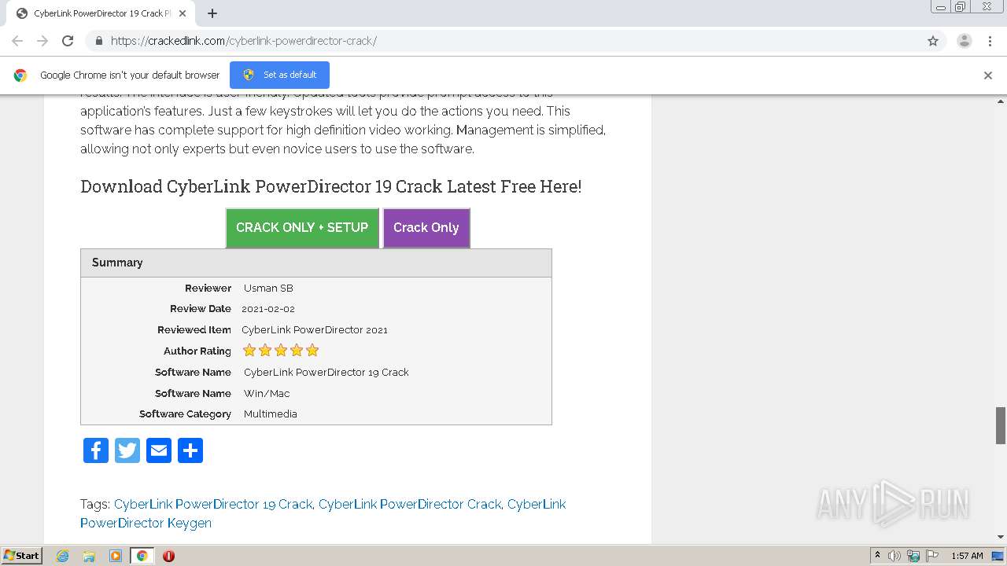Screen dimensions: 1007x566
Task: Open the CyberLink PowerDirector 19 Crack tag
Action: pyautogui.click(x=213, y=504)
